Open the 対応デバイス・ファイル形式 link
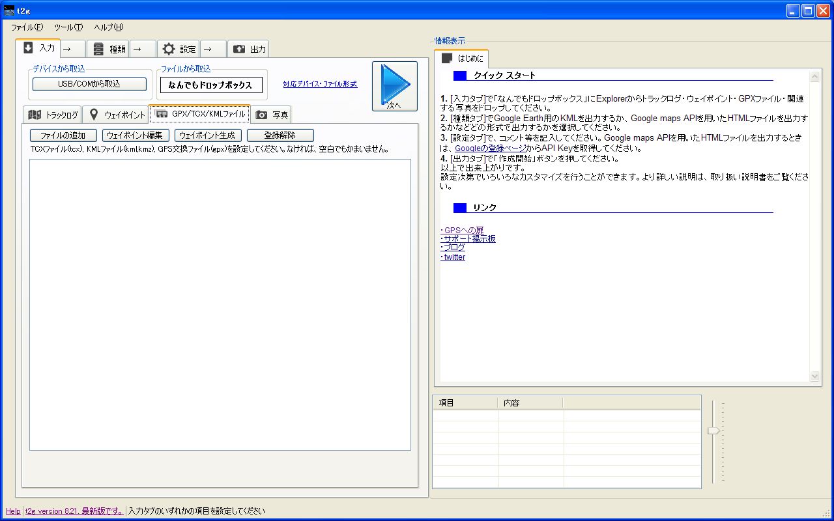Image resolution: width=834 pixels, height=521 pixels. click(320, 84)
